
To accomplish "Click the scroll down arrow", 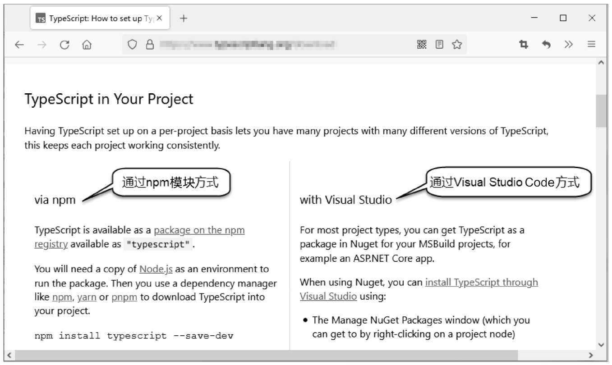I will pos(601,344).
